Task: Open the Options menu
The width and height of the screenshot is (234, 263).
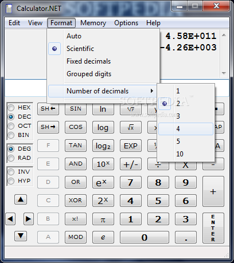Action: [126, 23]
